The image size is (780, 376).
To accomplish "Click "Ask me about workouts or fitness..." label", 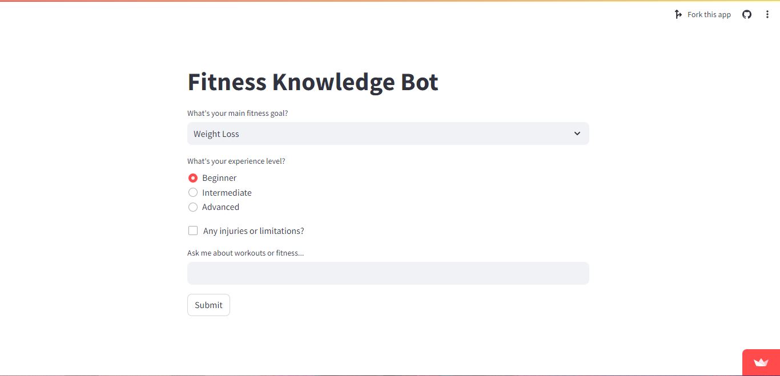I will 246,253.
